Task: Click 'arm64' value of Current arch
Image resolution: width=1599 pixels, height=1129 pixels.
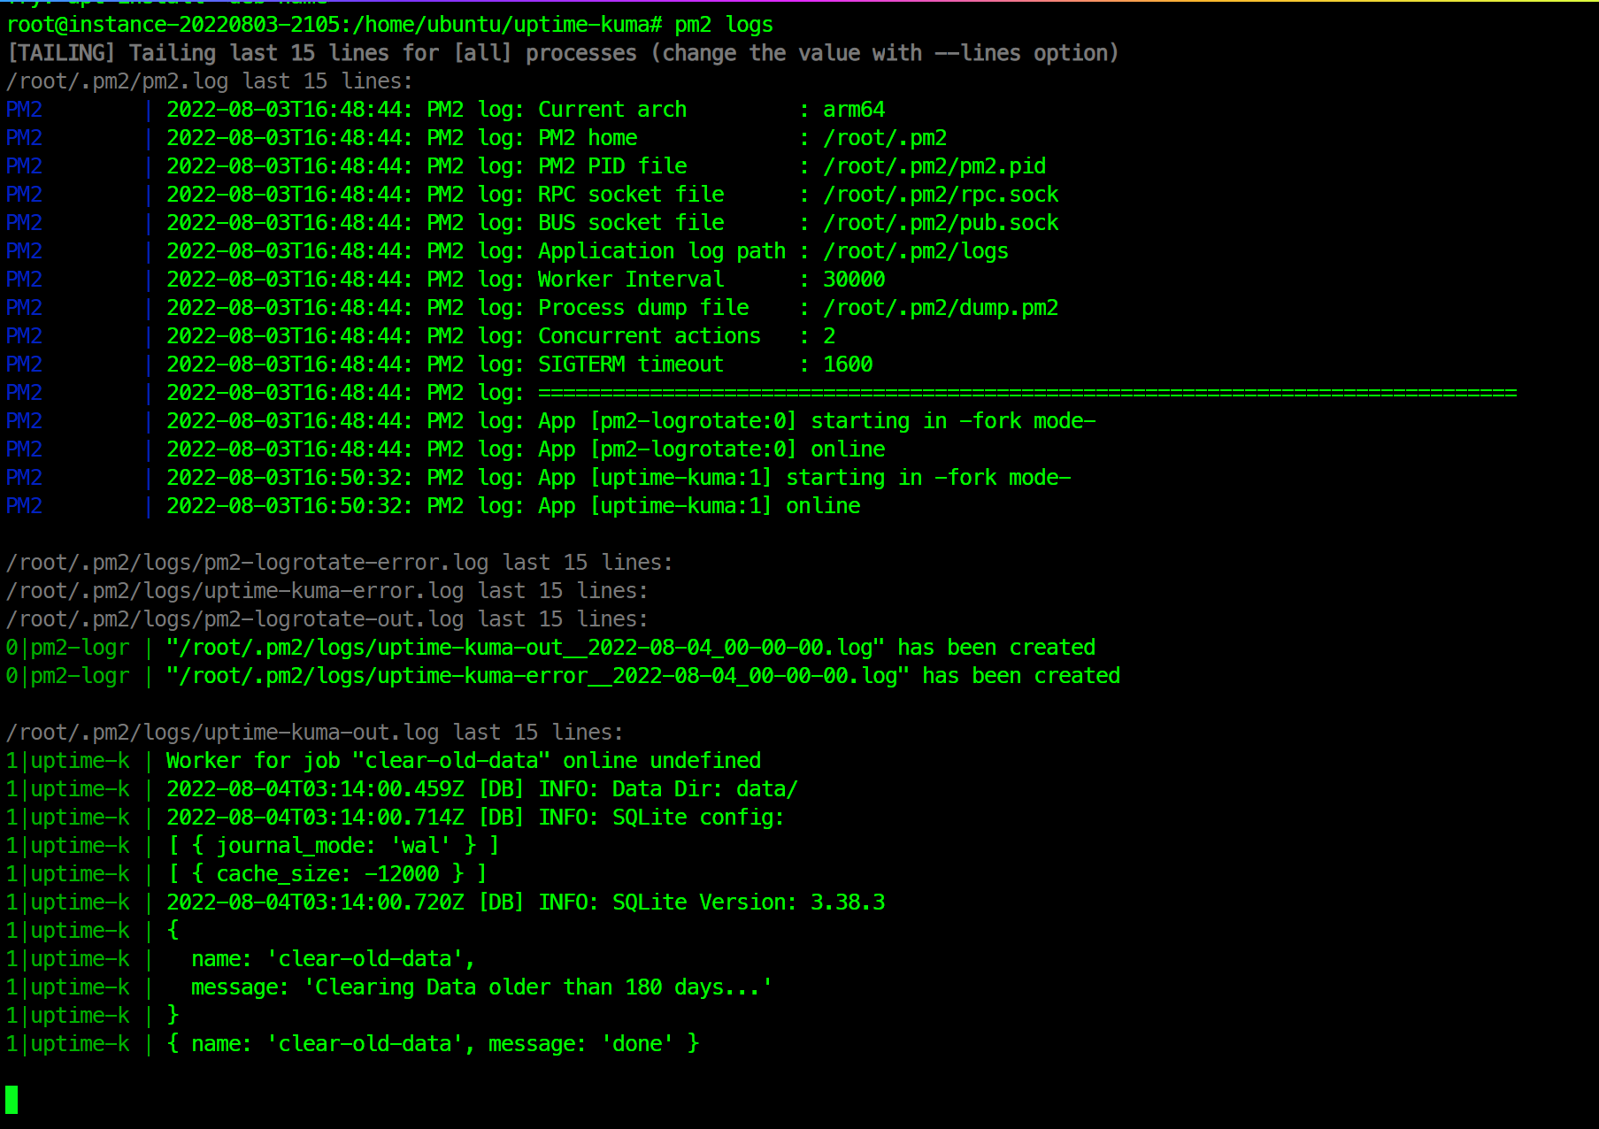Action: [854, 110]
